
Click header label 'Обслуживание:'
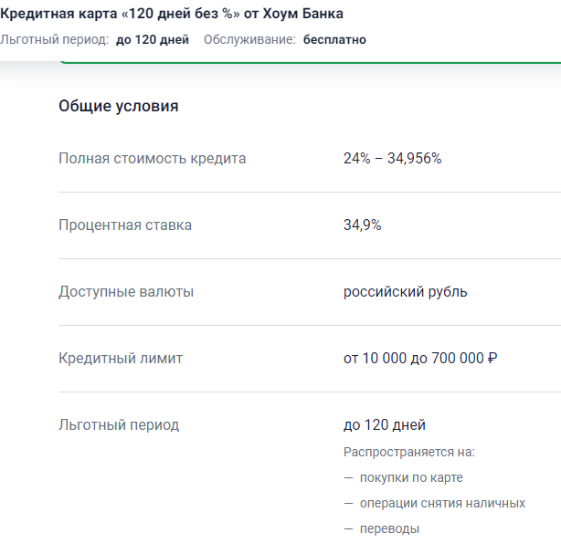(249, 39)
